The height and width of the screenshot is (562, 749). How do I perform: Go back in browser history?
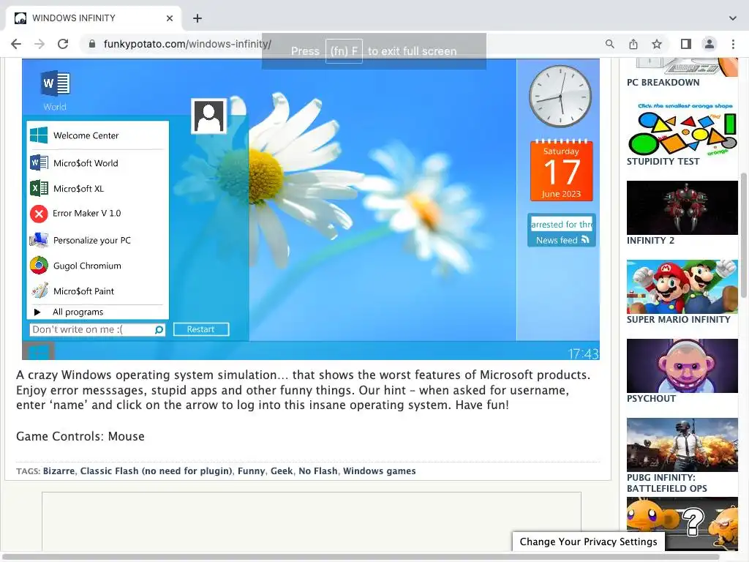(x=16, y=44)
